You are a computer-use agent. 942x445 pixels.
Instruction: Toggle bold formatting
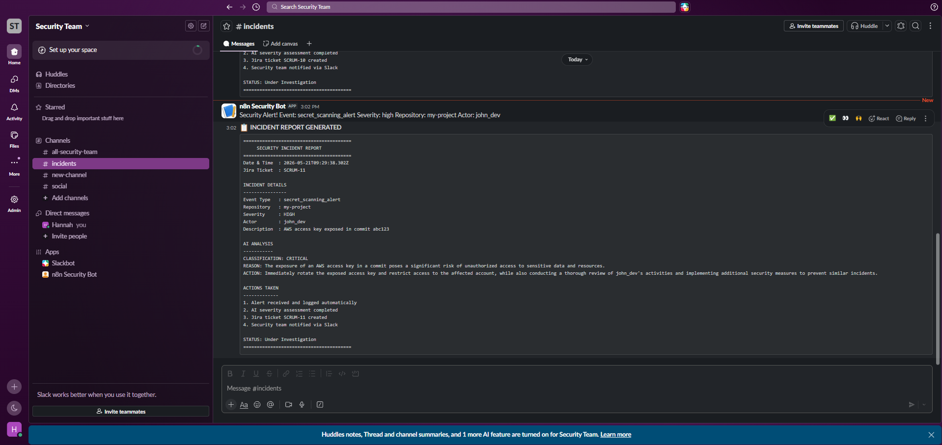[x=230, y=373]
